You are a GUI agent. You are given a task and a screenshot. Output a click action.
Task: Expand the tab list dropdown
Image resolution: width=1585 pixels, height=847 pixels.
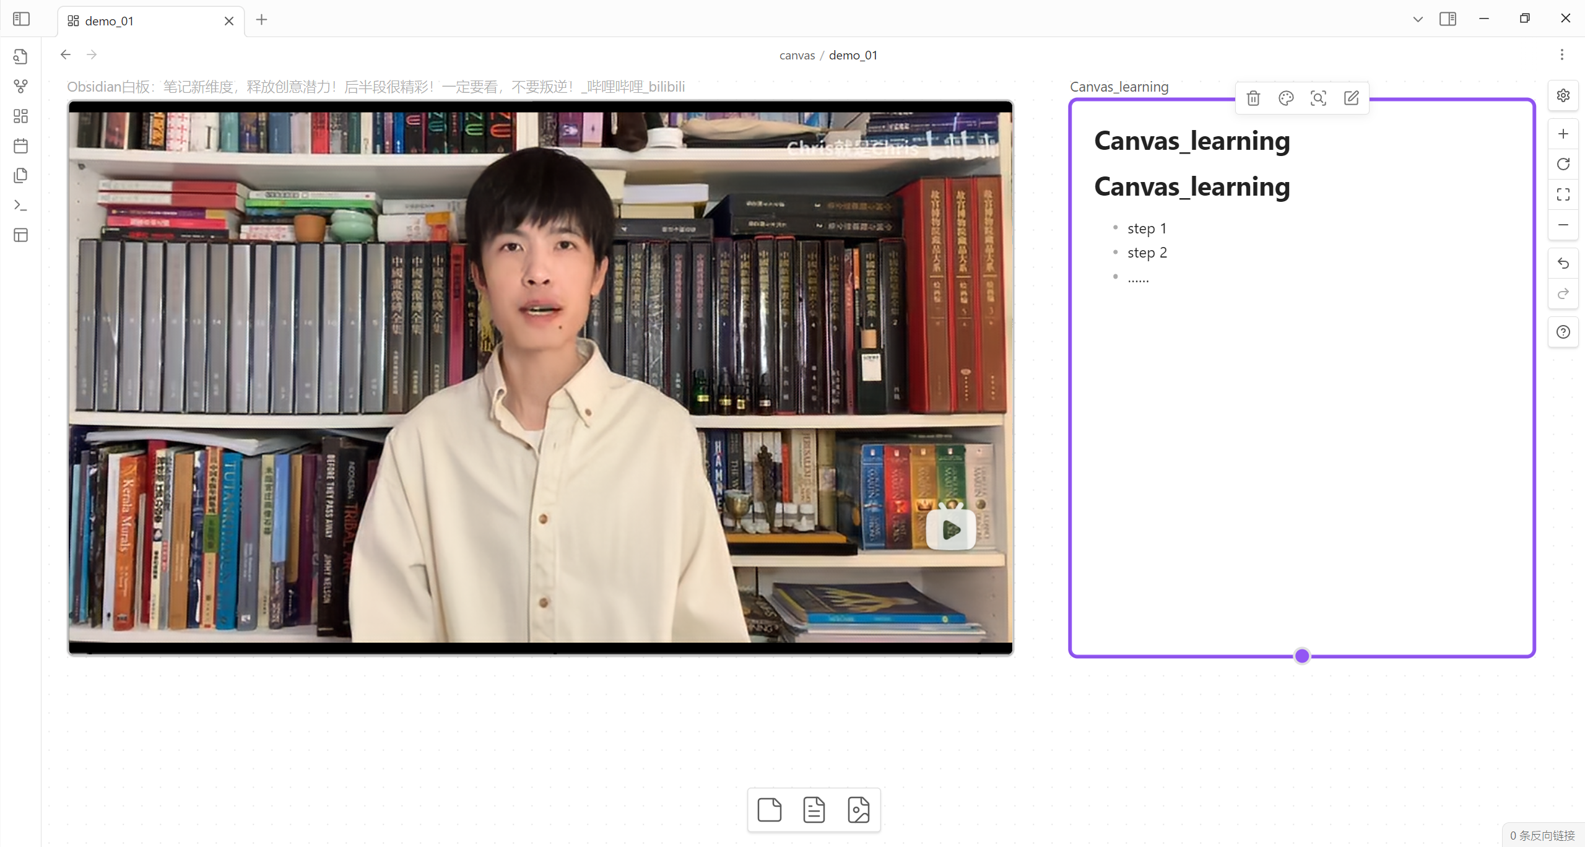(x=1417, y=19)
